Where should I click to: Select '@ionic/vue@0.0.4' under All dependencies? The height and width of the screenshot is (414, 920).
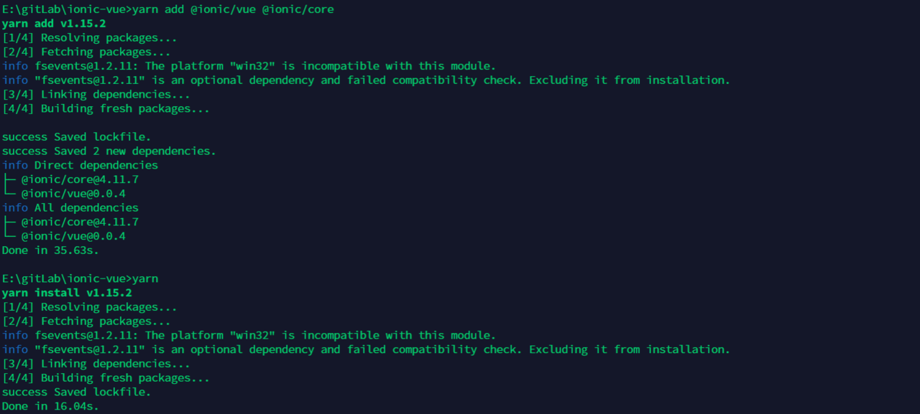click(x=73, y=236)
